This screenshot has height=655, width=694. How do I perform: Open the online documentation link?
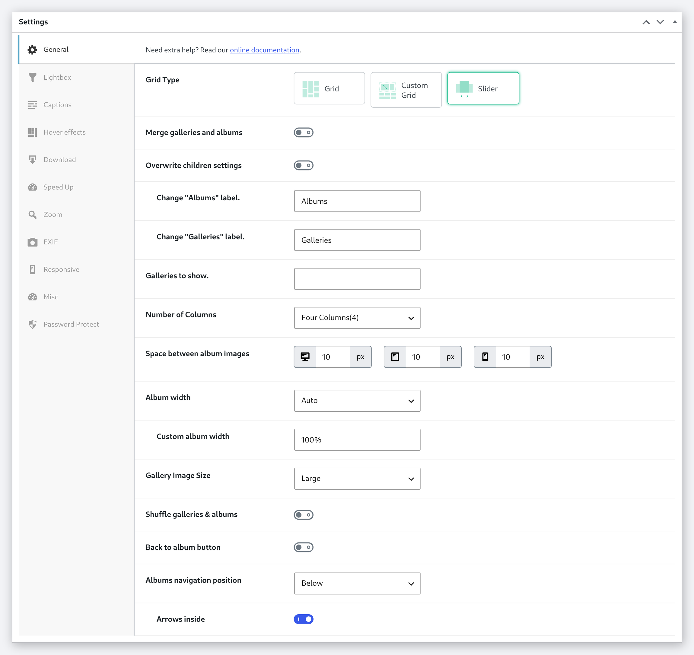264,50
